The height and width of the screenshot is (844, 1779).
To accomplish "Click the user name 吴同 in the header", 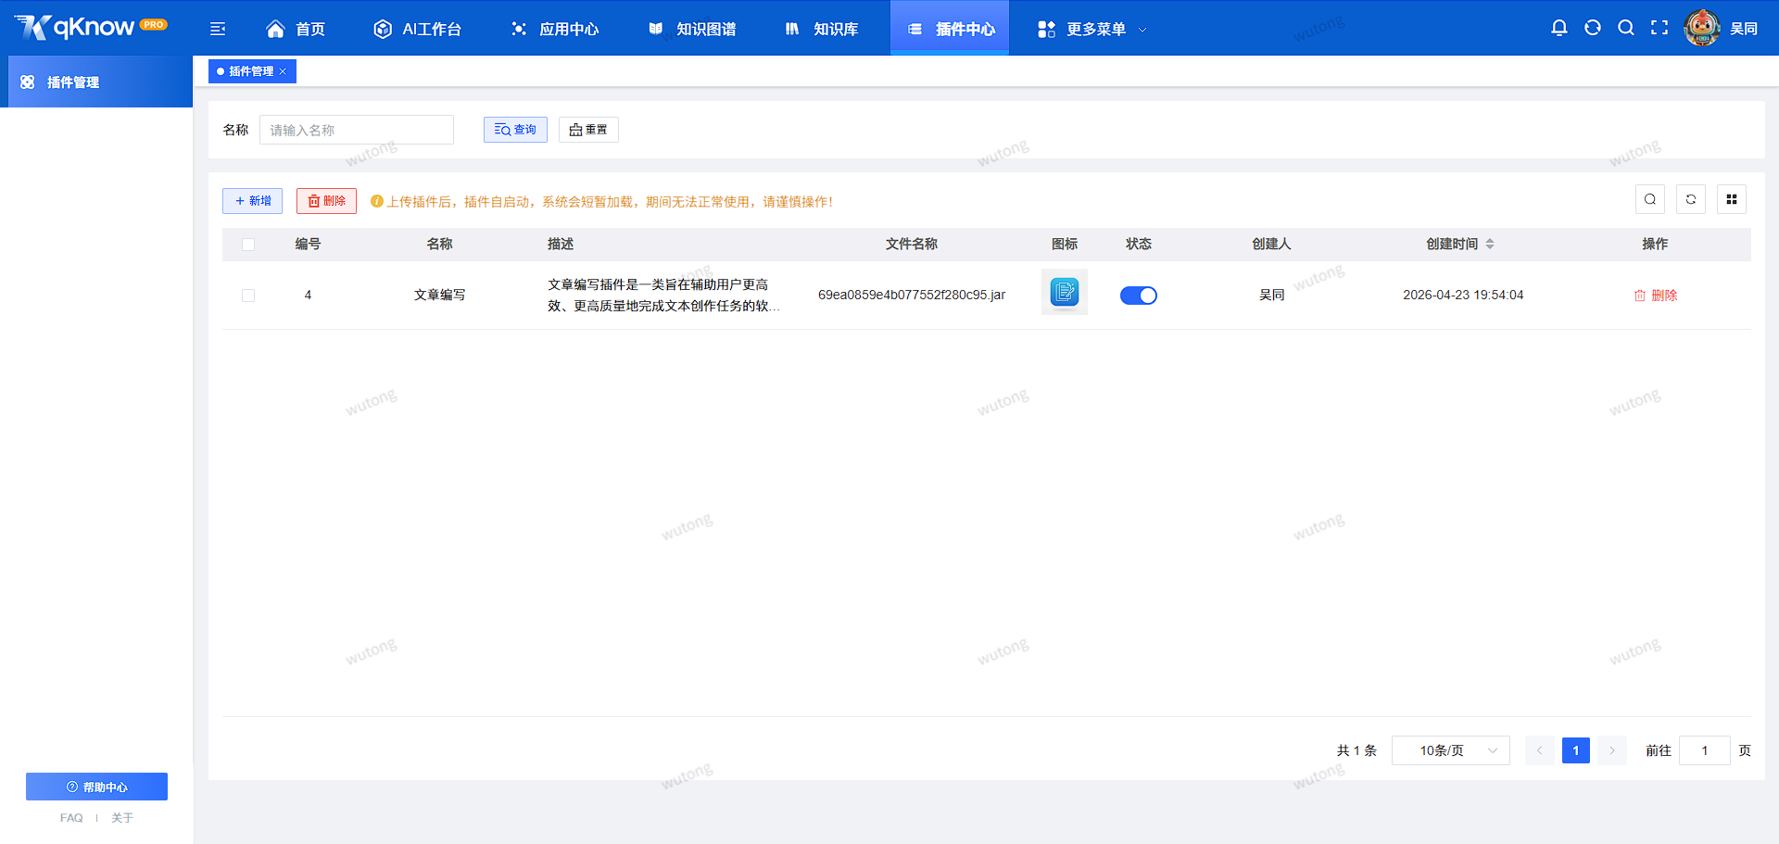I will pyautogui.click(x=1744, y=29).
